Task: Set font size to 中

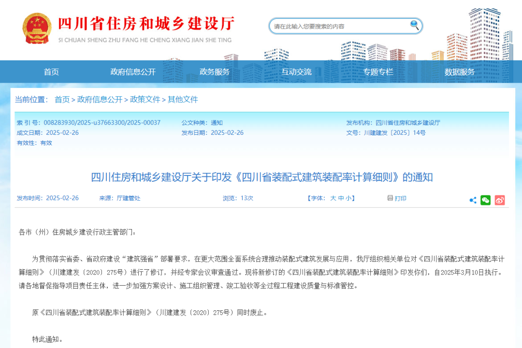Action: 340,198
